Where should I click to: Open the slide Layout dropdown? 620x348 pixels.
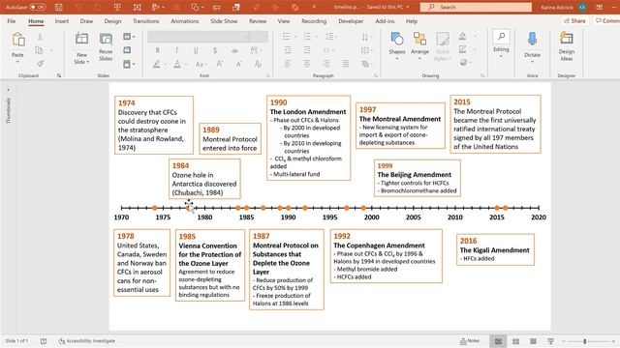pyautogui.click(x=129, y=37)
